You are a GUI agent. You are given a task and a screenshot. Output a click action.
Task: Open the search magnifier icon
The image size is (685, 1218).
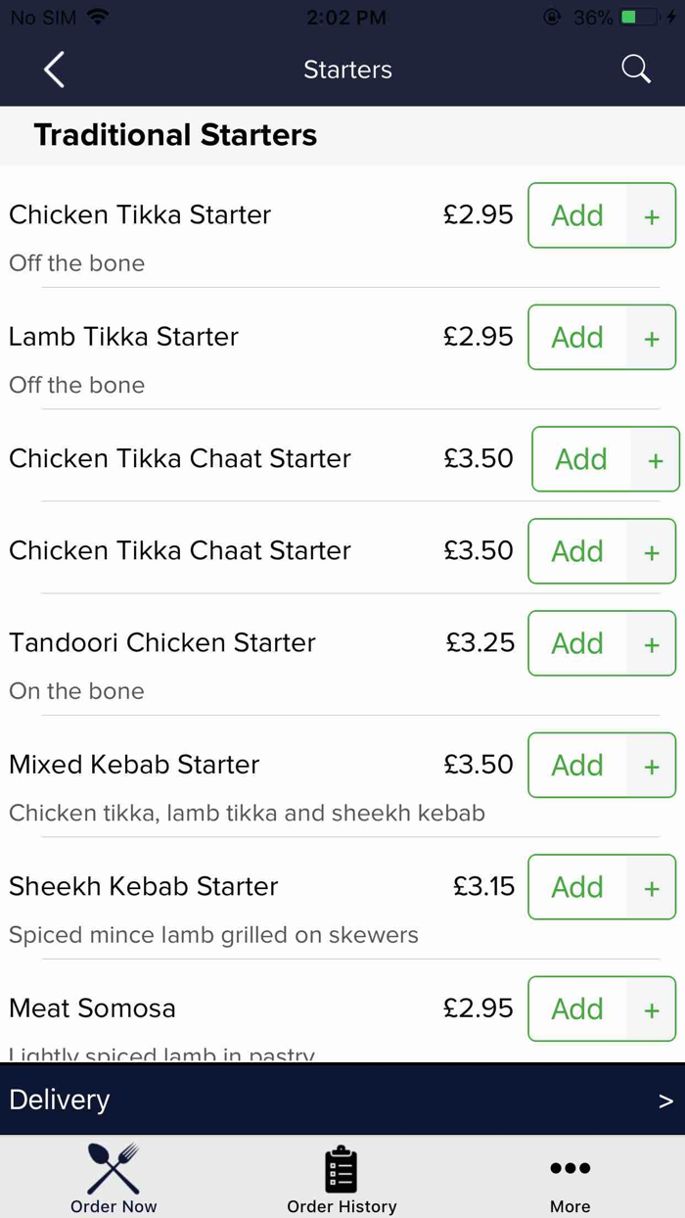(x=635, y=69)
